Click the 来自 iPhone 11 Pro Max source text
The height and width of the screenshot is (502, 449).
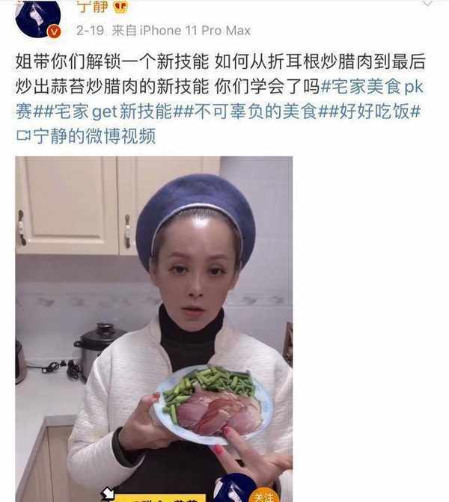(181, 31)
